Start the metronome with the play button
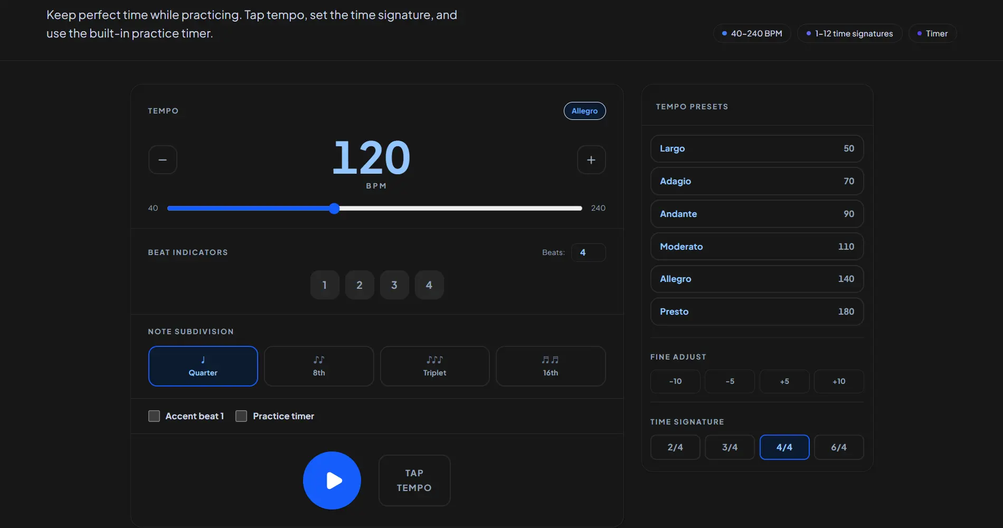1003x528 pixels. (332, 480)
